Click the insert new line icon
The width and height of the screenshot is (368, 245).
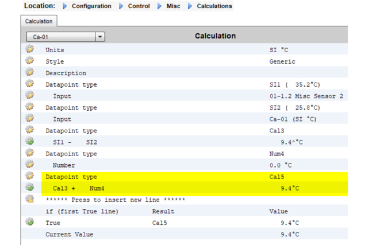[x=29, y=199]
